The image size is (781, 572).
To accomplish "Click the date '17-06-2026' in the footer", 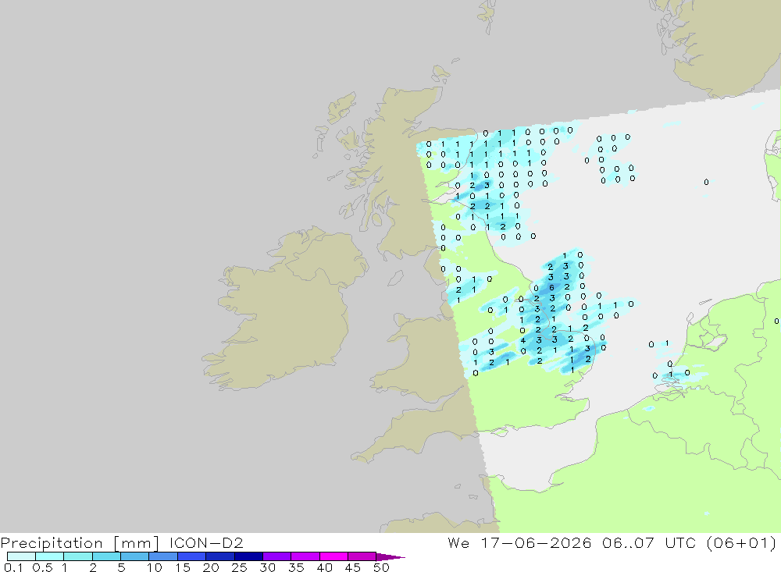I will pos(536,542).
